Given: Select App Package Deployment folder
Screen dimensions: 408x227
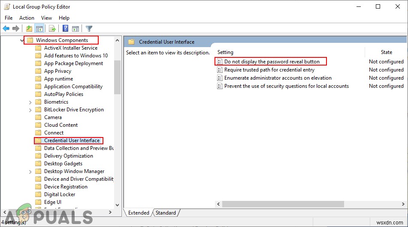Looking at the screenshot, I should [73, 63].
